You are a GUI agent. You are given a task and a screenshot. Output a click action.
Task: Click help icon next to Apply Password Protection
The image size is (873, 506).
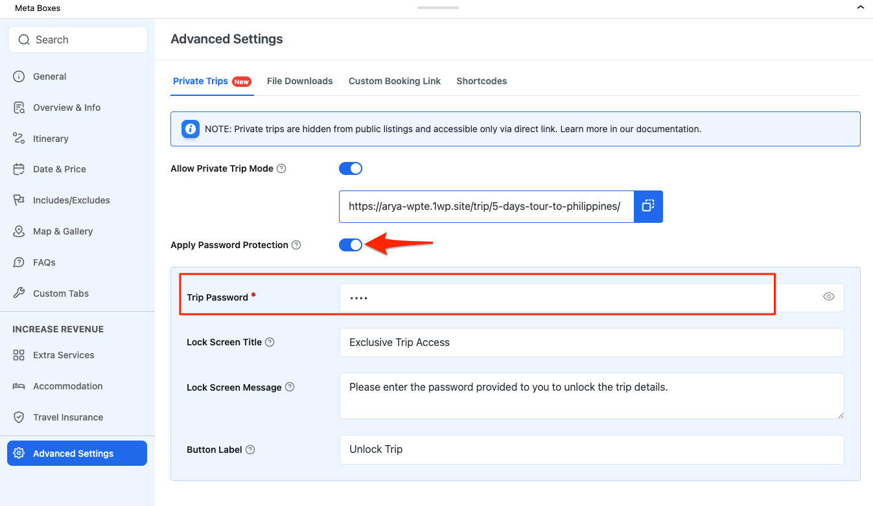click(x=296, y=245)
